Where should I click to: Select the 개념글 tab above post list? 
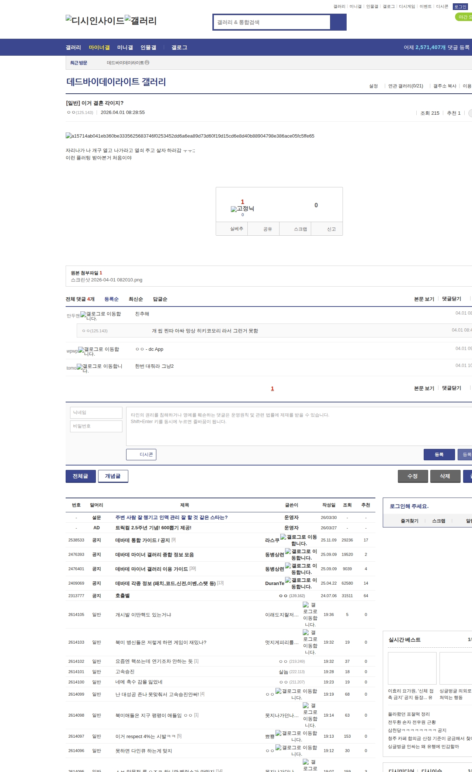pos(113,476)
